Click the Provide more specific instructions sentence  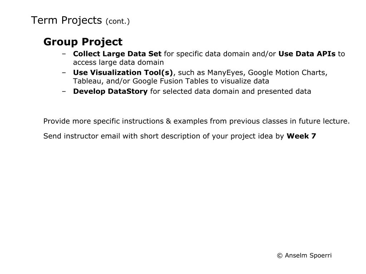click(197, 121)
